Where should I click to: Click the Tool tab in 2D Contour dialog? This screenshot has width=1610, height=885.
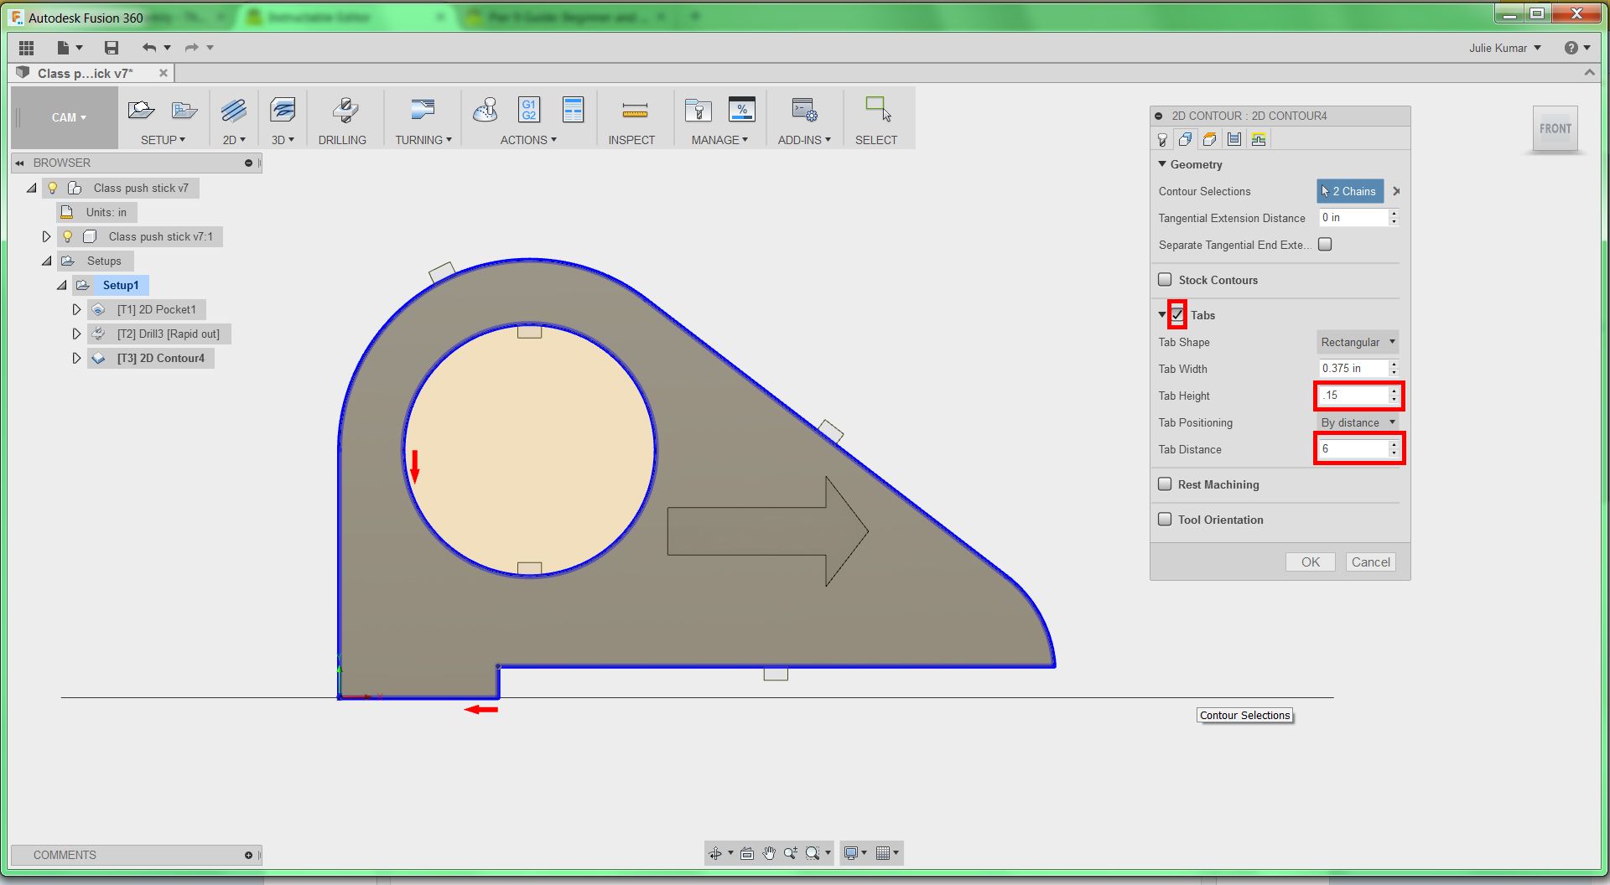pyautogui.click(x=1162, y=139)
